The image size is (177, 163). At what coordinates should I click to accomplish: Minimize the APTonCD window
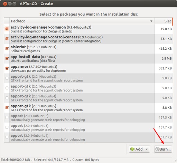tap(10, 4)
